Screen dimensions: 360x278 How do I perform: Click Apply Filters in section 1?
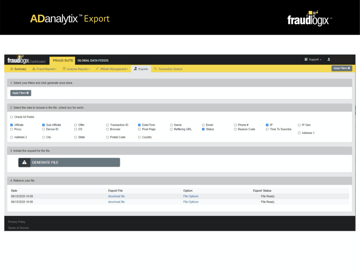coord(21,93)
